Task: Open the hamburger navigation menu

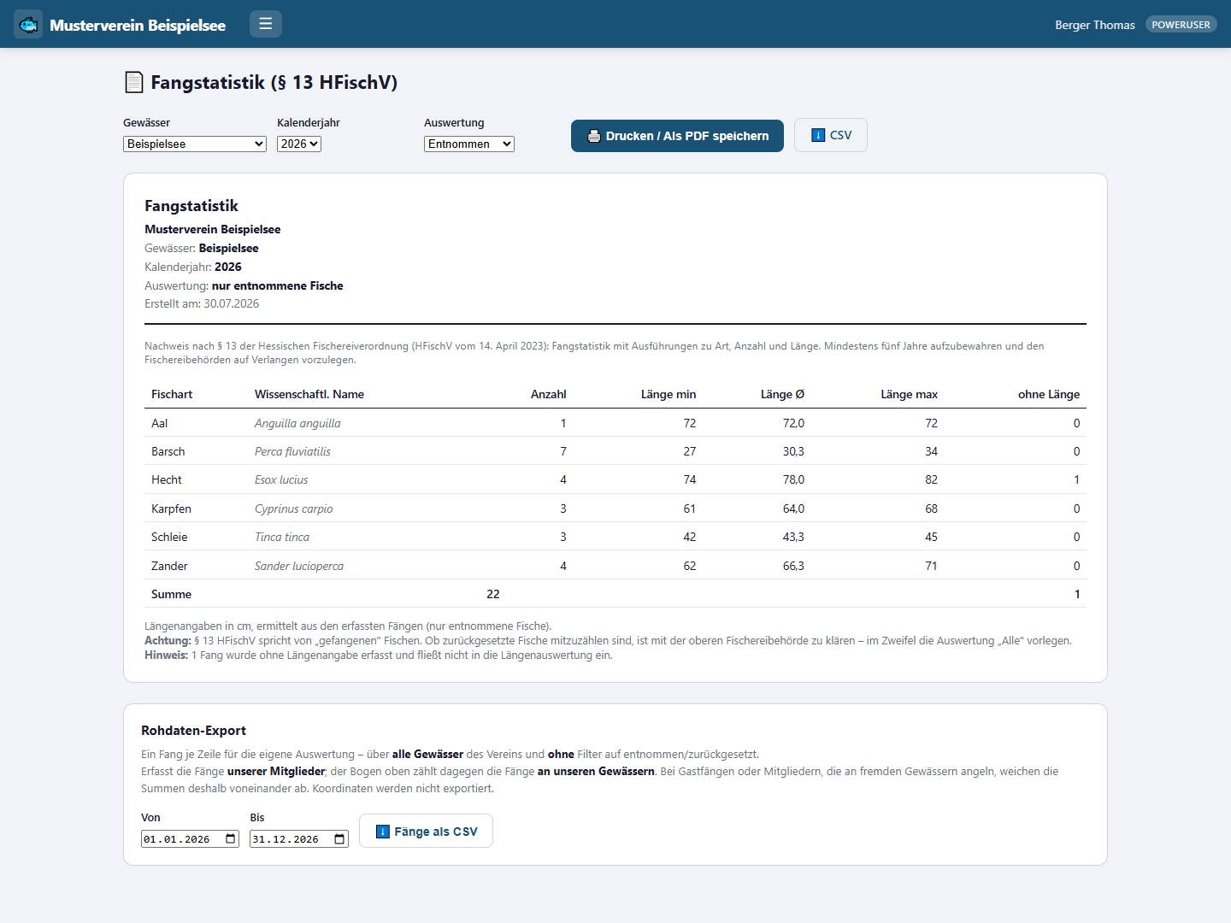Action: (x=266, y=24)
